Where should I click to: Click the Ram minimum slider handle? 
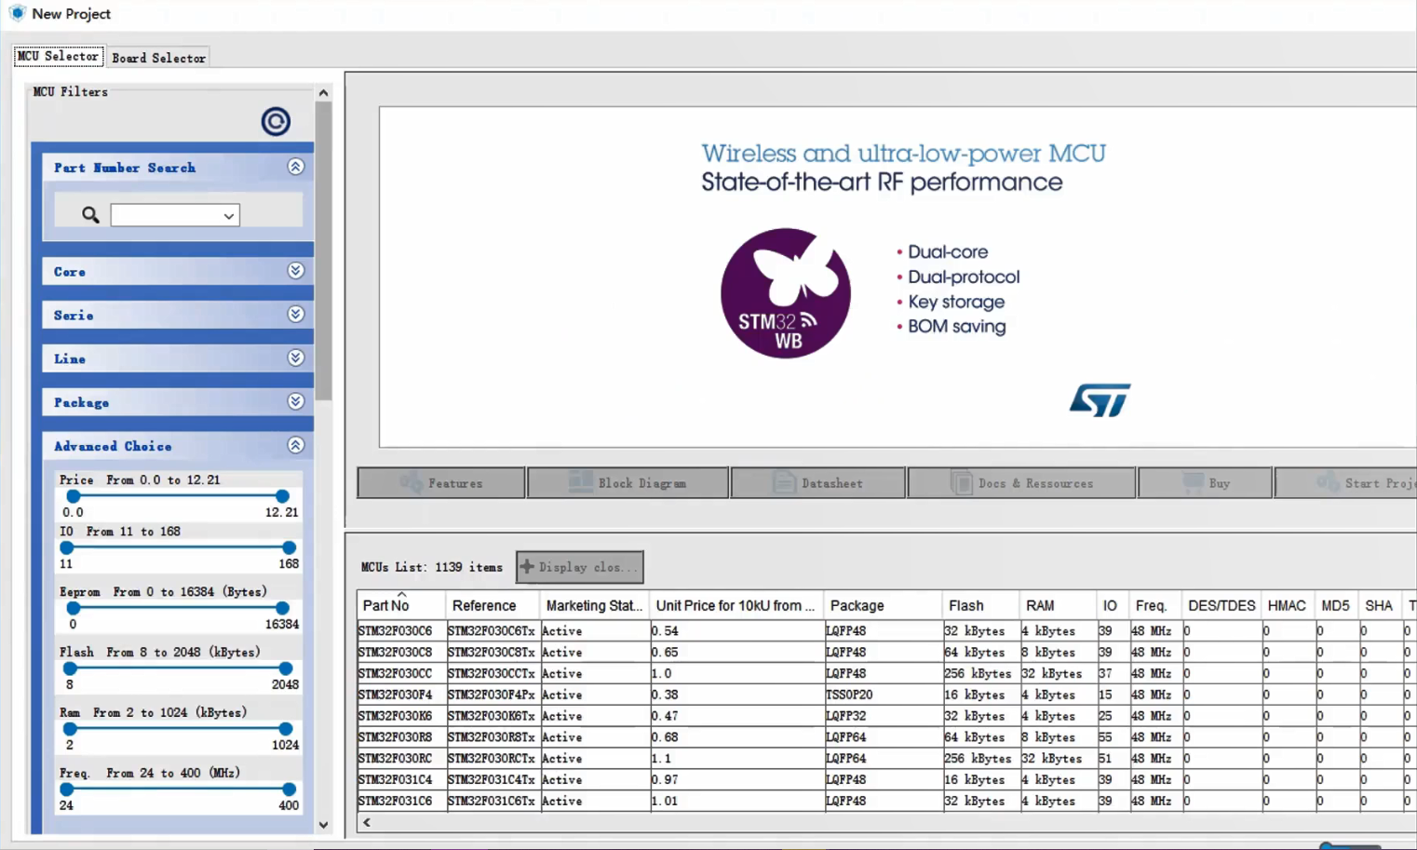(x=70, y=729)
